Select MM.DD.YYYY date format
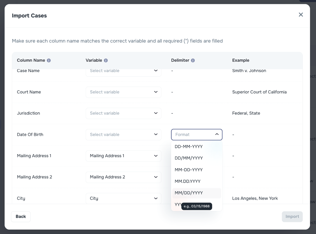This screenshot has height=234, width=316. [188, 181]
